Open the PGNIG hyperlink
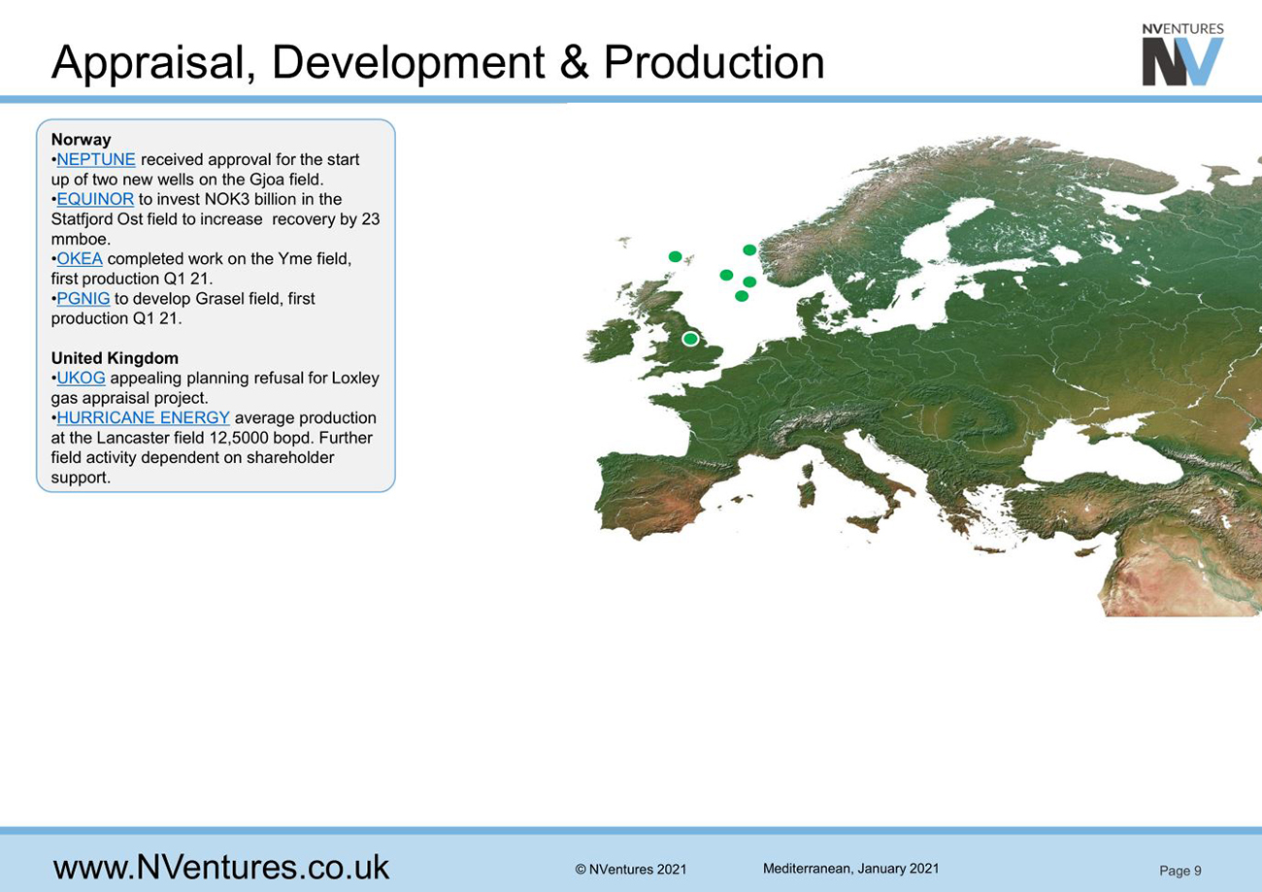The image size is (1262, 892). 83,299
